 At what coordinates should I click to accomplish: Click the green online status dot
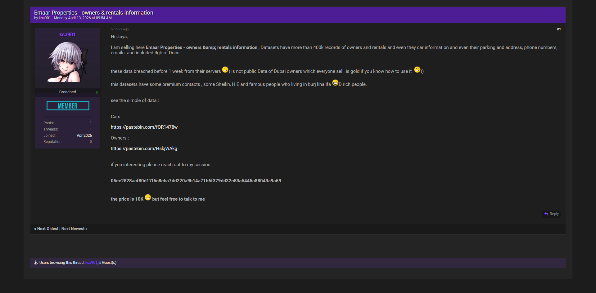click(97, 92)
